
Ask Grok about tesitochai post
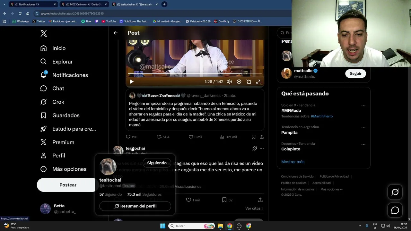coord(254,148)
